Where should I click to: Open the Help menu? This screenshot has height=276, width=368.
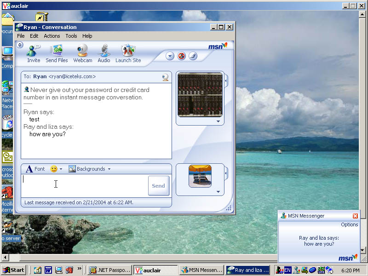[87, 36]
